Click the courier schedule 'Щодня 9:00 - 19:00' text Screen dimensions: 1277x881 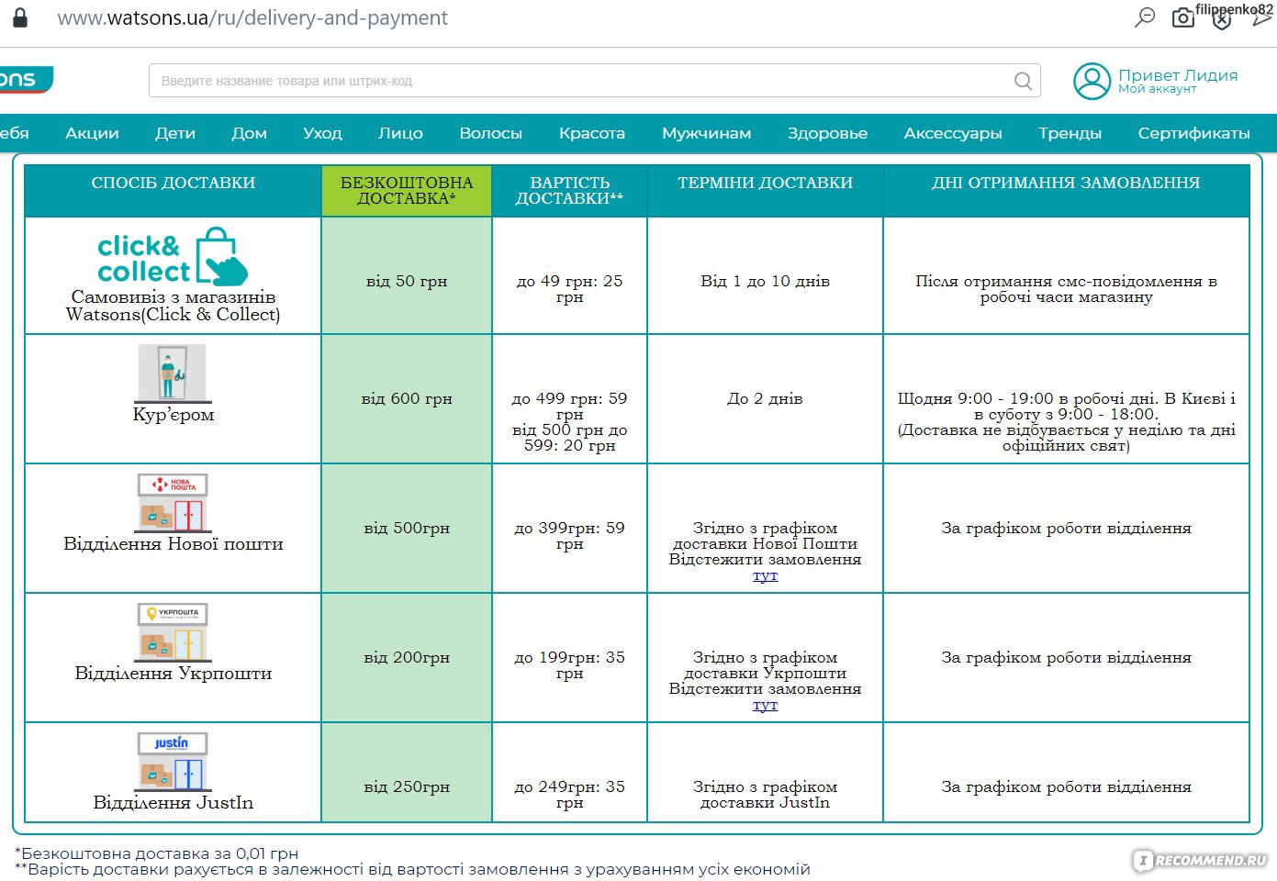(x=1066, y=422)
